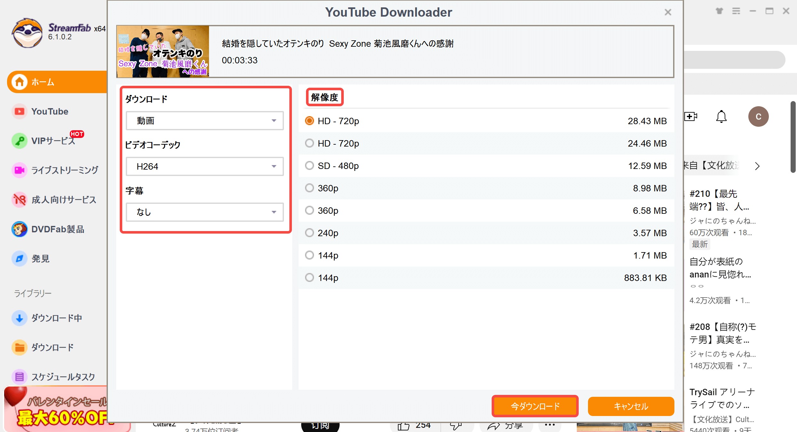Click the Downloads folder icon

tap(20, 348)
